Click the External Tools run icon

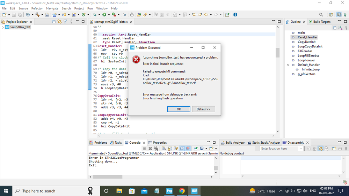click(x=114, y=15)
